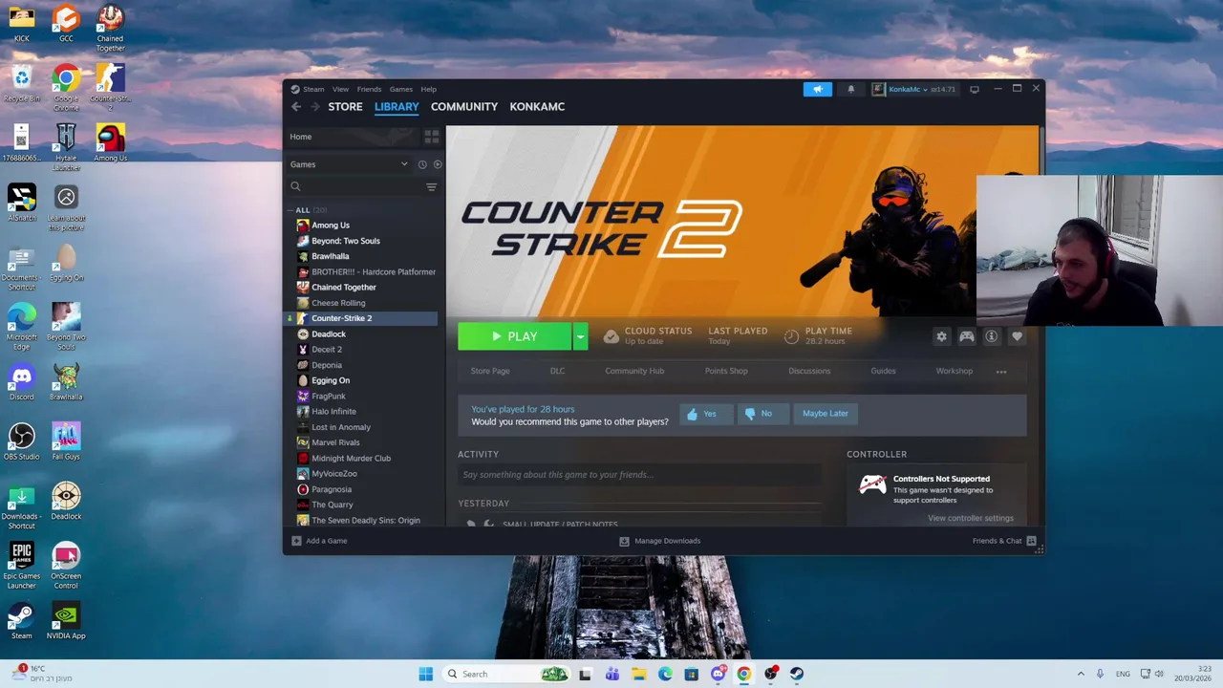Open launch options arrow beside Play
The image size is (1223, 688).
580,336
